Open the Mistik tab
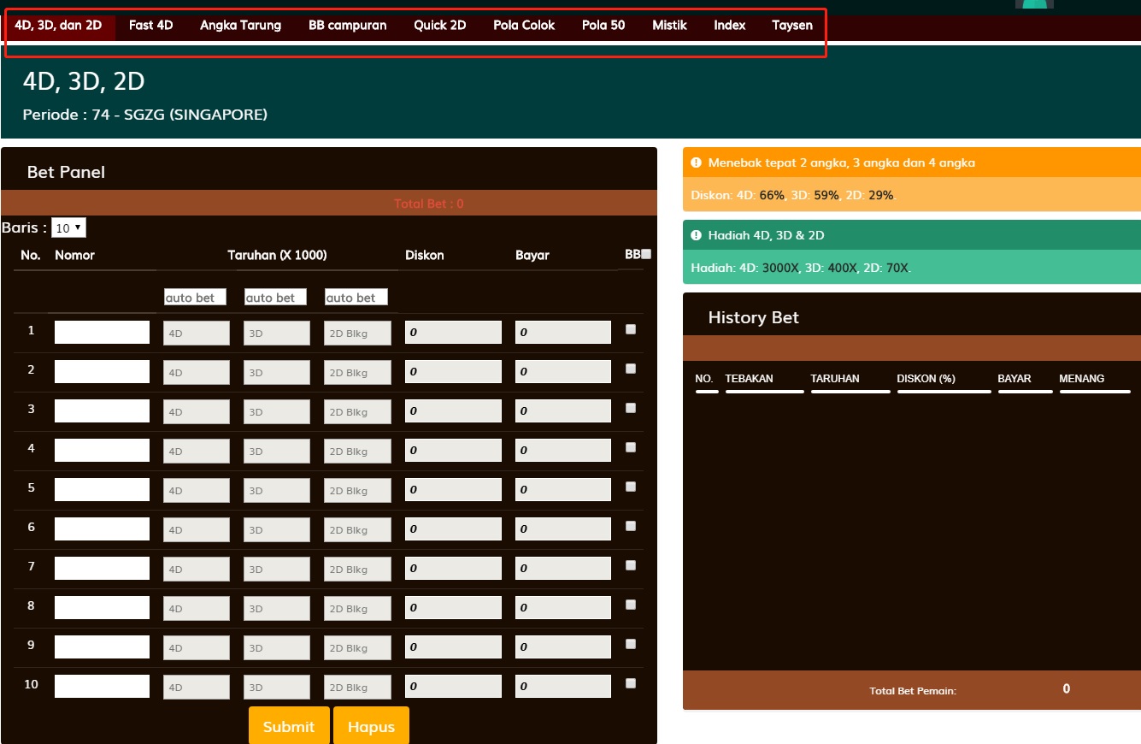Screen dimensions: 1141x744 669,26
